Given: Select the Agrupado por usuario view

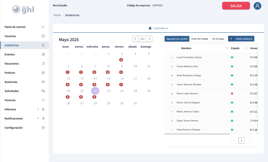Looking at the screenshot, I should pyautogui.click(x=177, y=39).
